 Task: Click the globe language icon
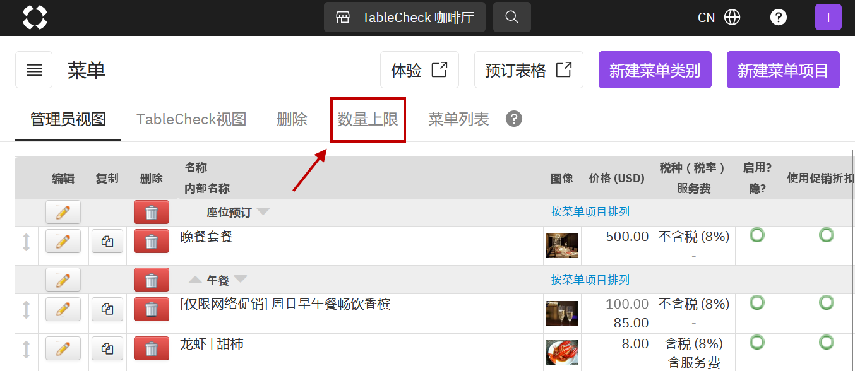coord(732,17)
